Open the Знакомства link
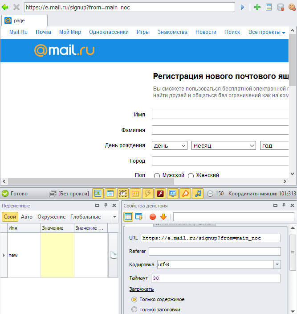This screenshot has height=314, width=297. pyautogui.click(x=172, y=32)
